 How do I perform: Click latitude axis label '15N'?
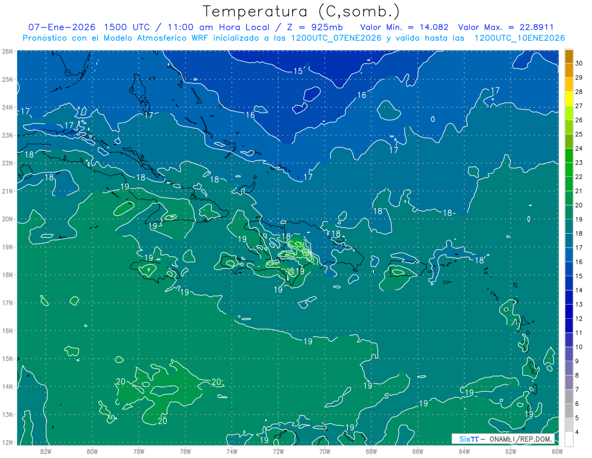tap(7, 358)
